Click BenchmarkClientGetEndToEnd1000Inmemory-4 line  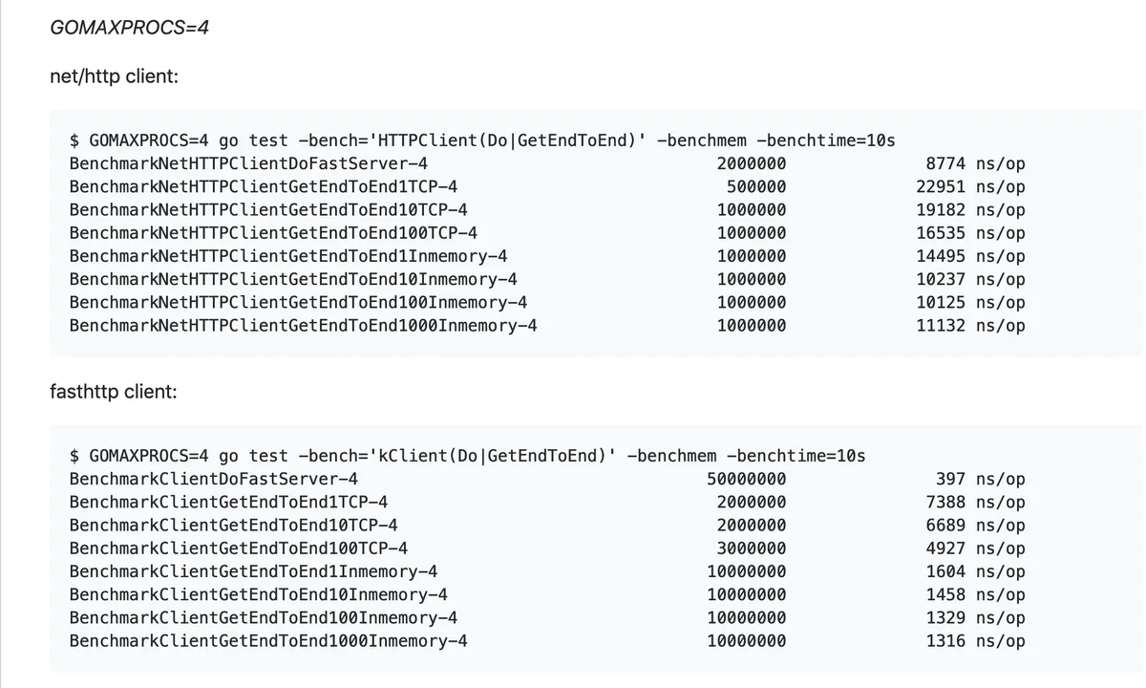click(268, 640)
